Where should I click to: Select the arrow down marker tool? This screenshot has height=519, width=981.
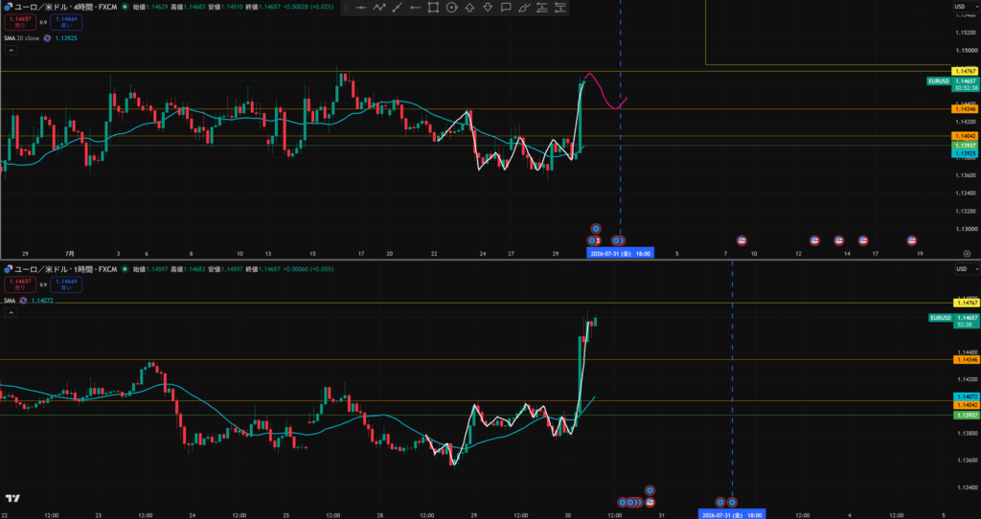(488, 8)
